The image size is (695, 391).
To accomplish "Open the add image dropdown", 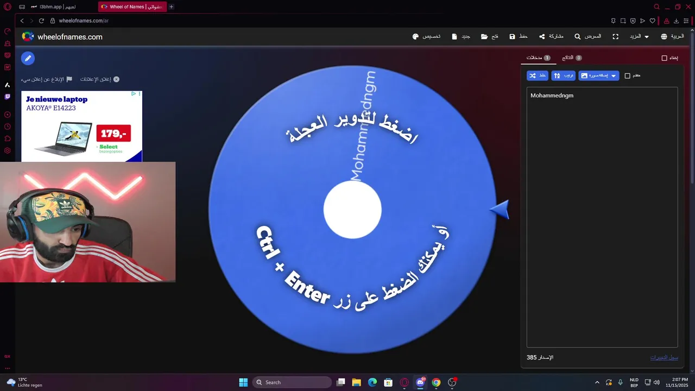I will click(x=598, y=75).
